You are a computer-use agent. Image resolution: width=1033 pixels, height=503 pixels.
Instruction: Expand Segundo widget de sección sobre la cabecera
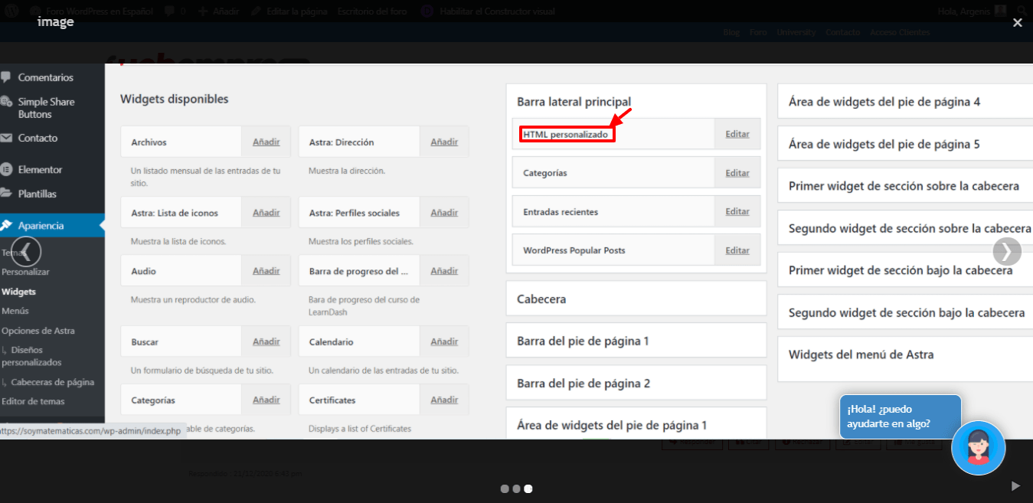(x=905, y=228)
